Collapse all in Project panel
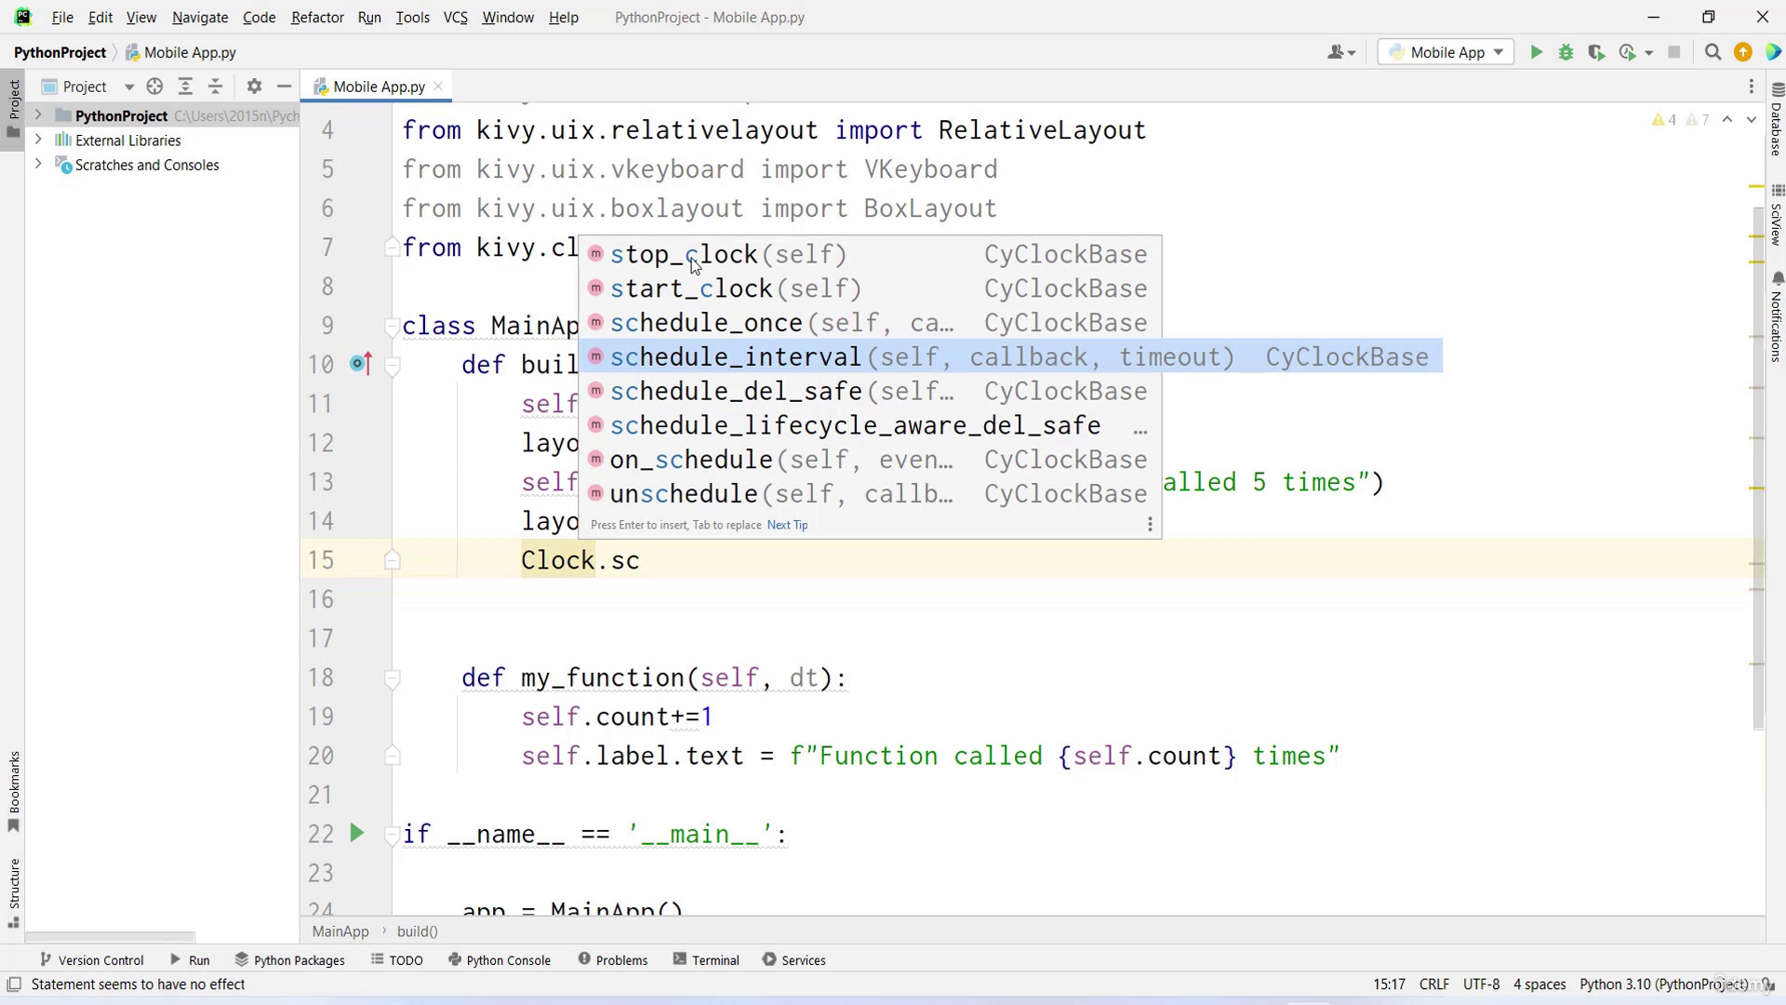Screen dimensions: 1786x1005 pos(216,87)
